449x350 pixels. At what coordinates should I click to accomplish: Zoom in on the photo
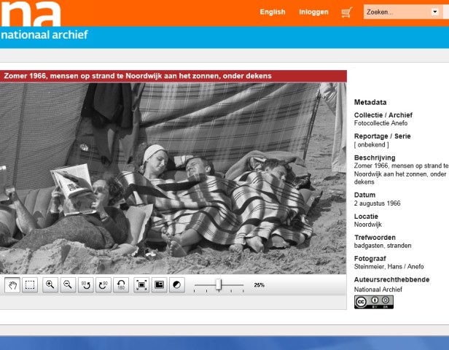50,285
